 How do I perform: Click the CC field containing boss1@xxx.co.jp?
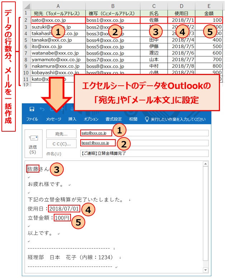pyautogui.click(x=144, y=143)
